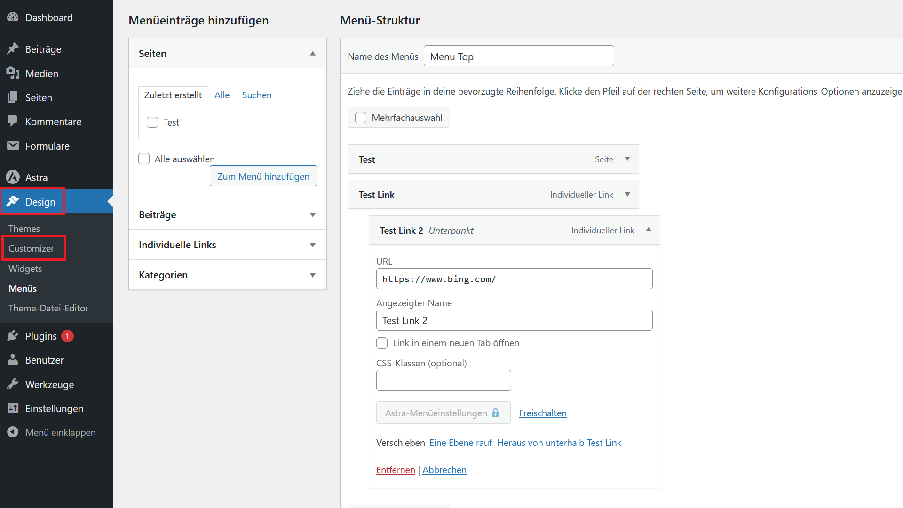Toggle the Mehrfachauswahl checkbox
903x508 pixels.
[360, 117]
